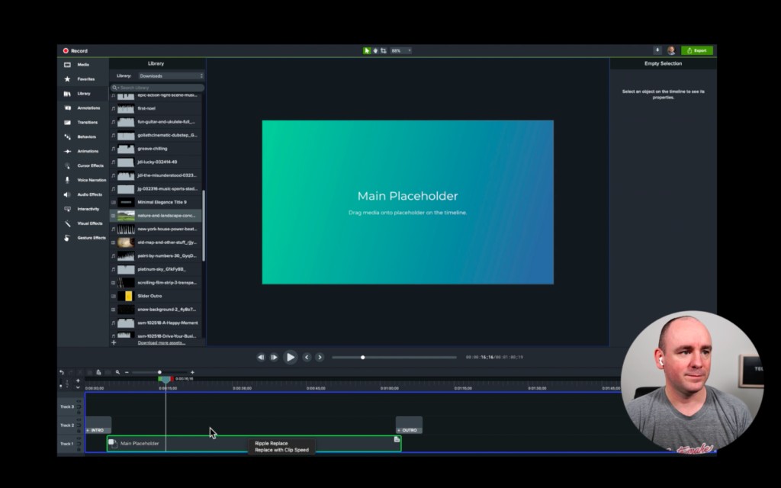The width and height of the screenshot is (781, 488).
Task: Choose Ripple Replace from the context menu
Action: 272,443
